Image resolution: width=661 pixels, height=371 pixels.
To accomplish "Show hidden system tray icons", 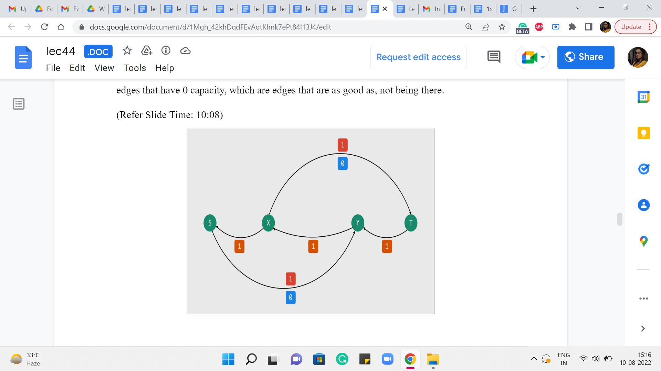I will [x=534, y=359].
